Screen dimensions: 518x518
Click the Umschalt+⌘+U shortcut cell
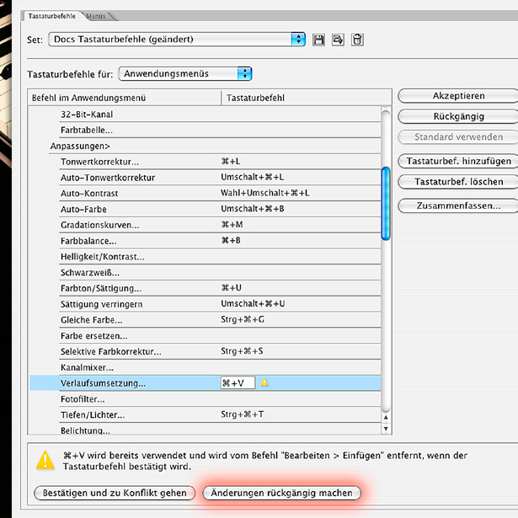point(253,303)
